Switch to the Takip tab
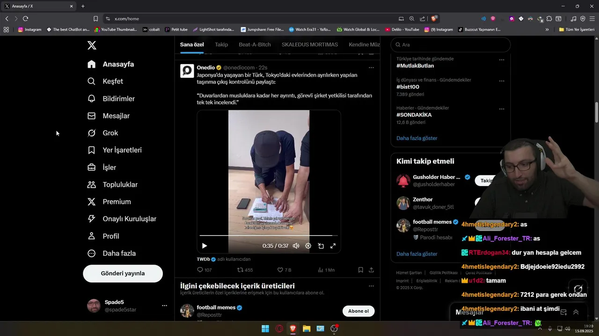Image resolution: width=599 pixels, height=336 pixels. [221, 44]
